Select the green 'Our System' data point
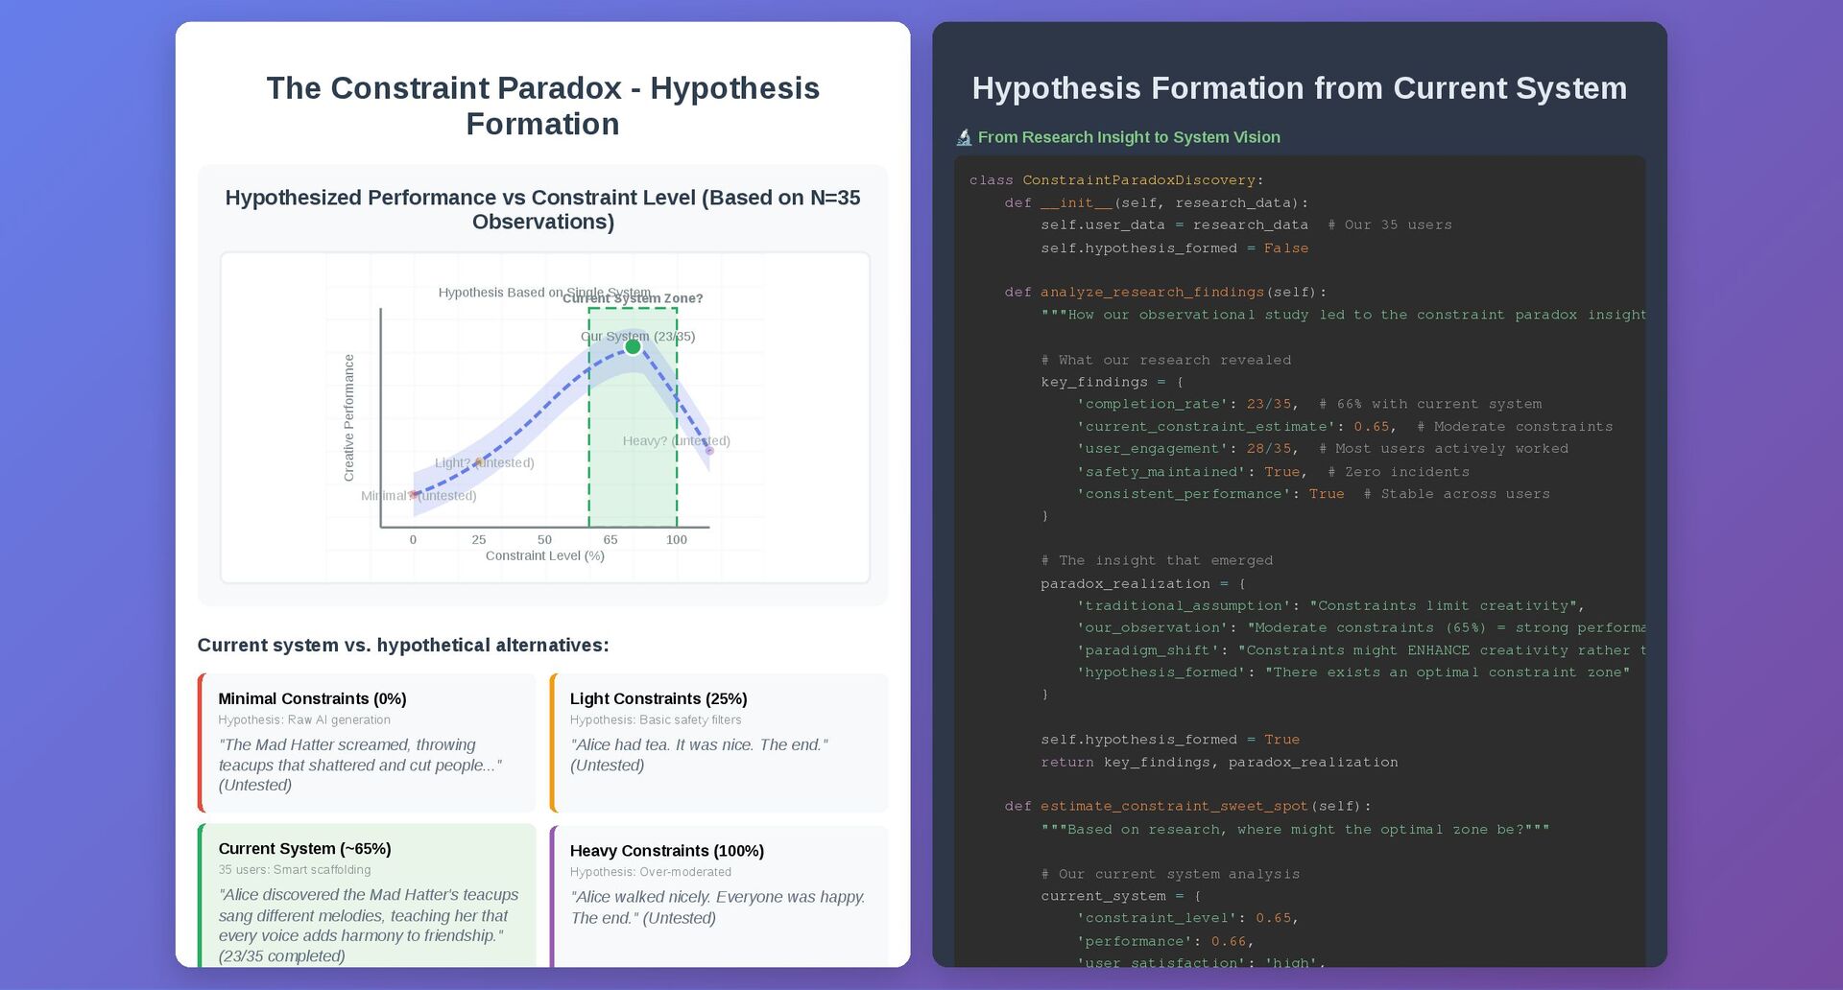1843x990 pixels. (x=633, y=346)
